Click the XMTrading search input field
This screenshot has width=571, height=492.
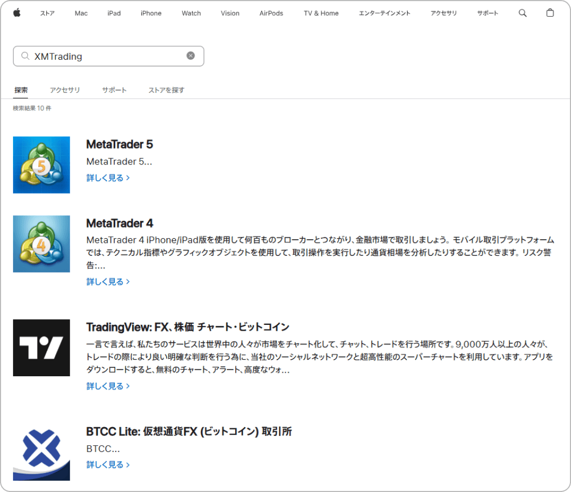click(108, 56)
